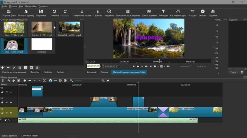Viewport: 247px width, 138px height.
Task: Click the Open File toolbar icon
Action: pyautogui.click(x=8, y=11)
